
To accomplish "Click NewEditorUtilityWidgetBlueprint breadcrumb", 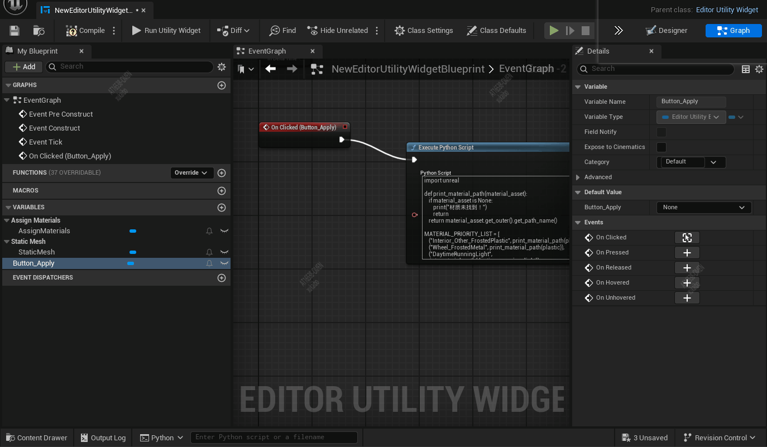I will point(408,69).
